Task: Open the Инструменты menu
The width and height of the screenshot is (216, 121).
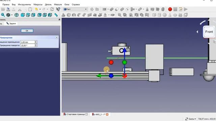Action: (24, 4)
